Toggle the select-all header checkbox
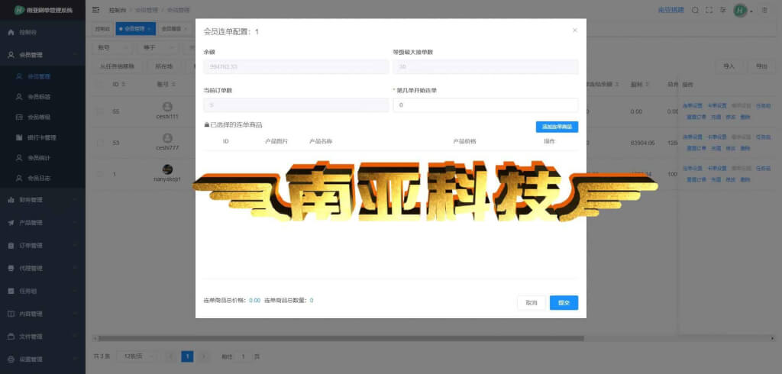782x374 pixels. click(100, 84)
